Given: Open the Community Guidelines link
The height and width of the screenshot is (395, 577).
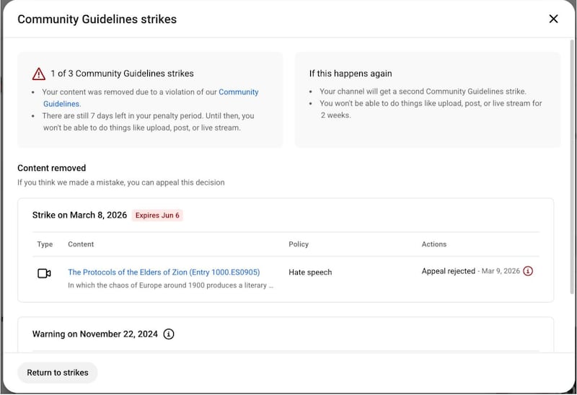Looking at the screenshot, I should coord(238,92).
